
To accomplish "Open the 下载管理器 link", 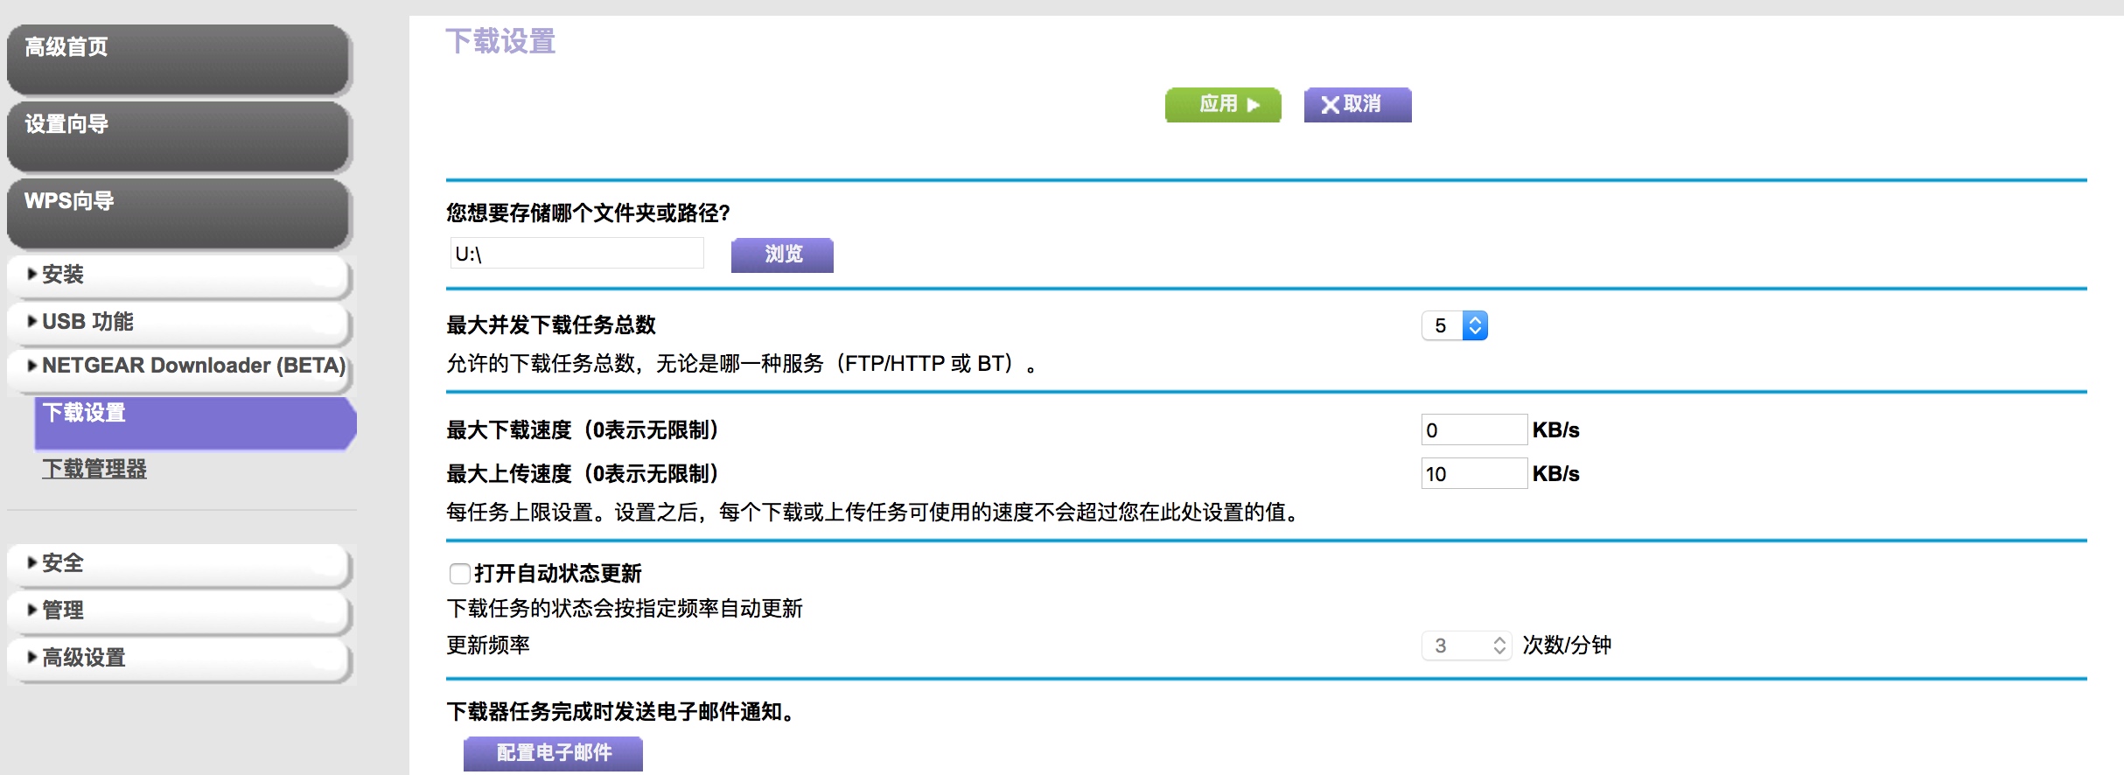I will (94, 469).
